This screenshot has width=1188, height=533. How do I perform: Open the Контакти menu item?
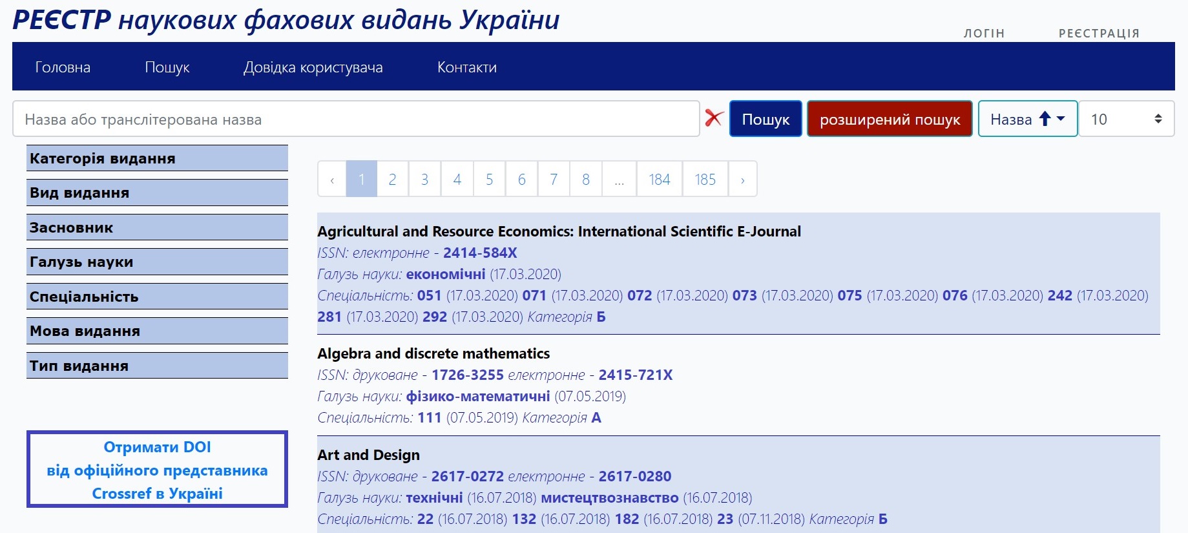(467, 67)
